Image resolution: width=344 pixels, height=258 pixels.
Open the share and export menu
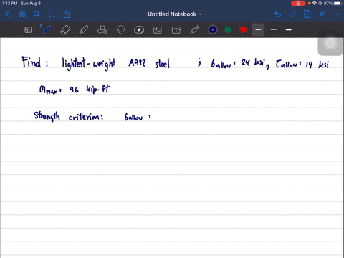(67, 14)
